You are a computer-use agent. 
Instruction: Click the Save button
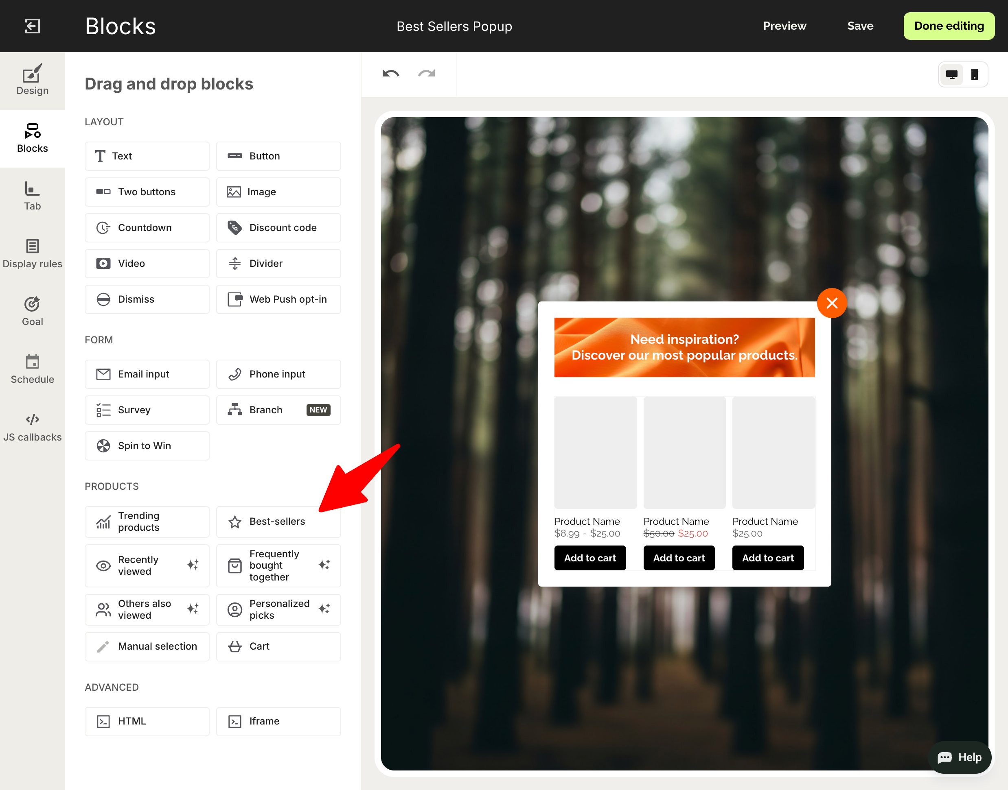click(860, 26)
